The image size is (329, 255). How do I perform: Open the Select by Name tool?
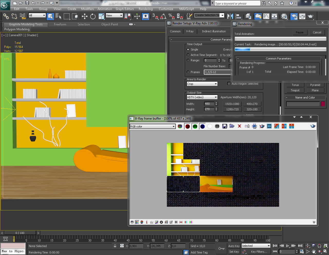click(x=58, y=16)
